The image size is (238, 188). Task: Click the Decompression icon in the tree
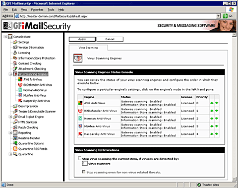(x=15, y=106)
